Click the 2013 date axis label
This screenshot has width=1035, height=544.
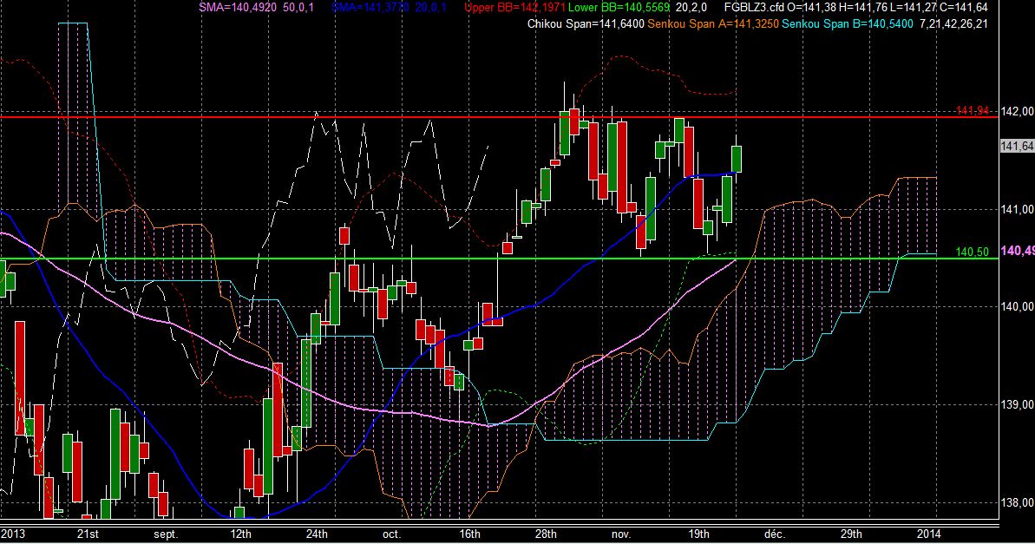coord(12,534)
